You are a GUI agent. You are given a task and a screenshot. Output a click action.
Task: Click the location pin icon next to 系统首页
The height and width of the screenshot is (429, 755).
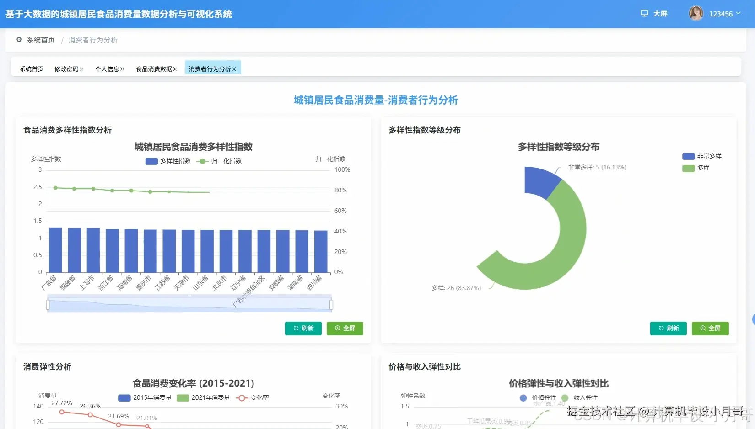(x=18, y=40)
